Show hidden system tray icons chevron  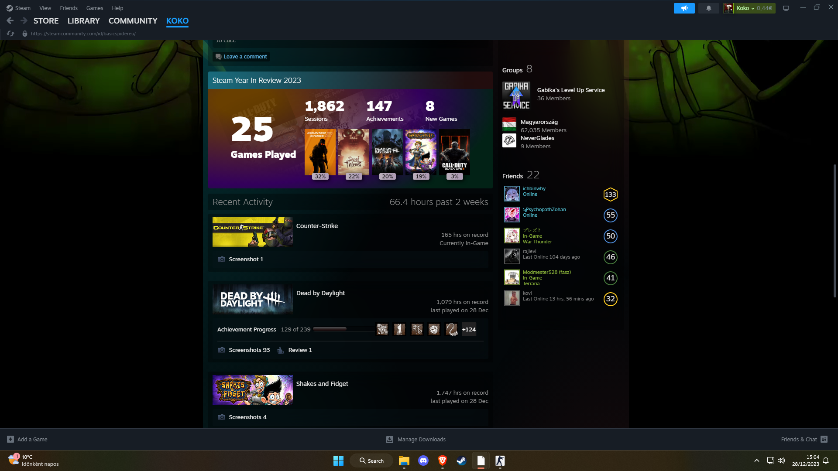(x=757, y=461)
